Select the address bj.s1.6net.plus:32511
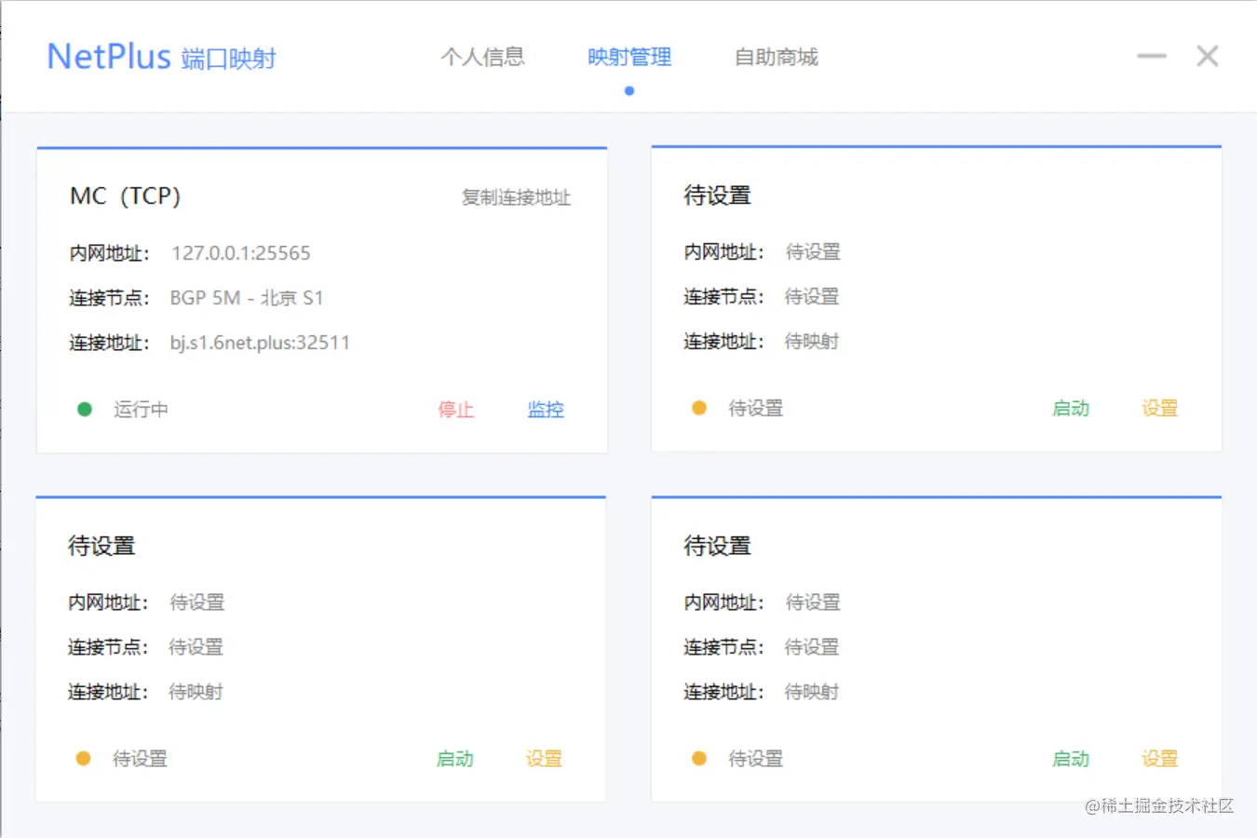Image resolution: width=1257 pixels, height=838 pixels. coord(260,343)
